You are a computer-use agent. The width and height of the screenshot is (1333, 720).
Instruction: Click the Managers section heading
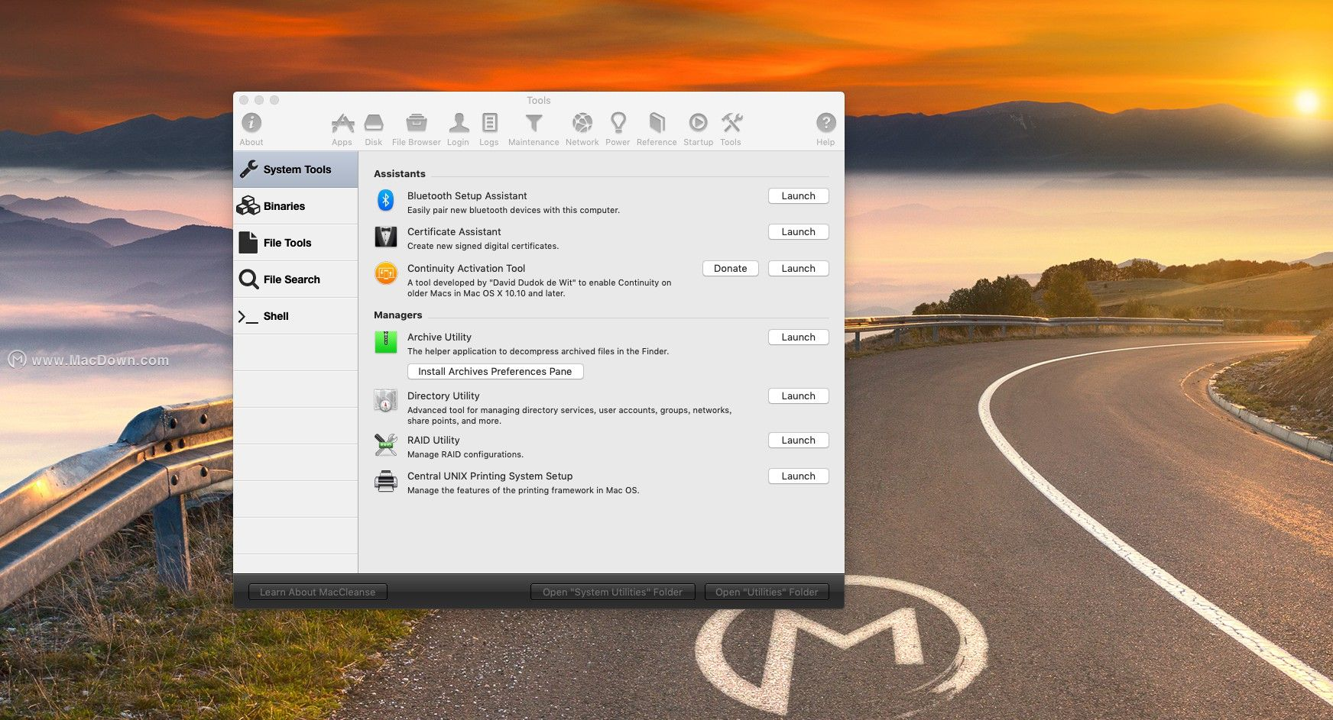coord(398,315)
